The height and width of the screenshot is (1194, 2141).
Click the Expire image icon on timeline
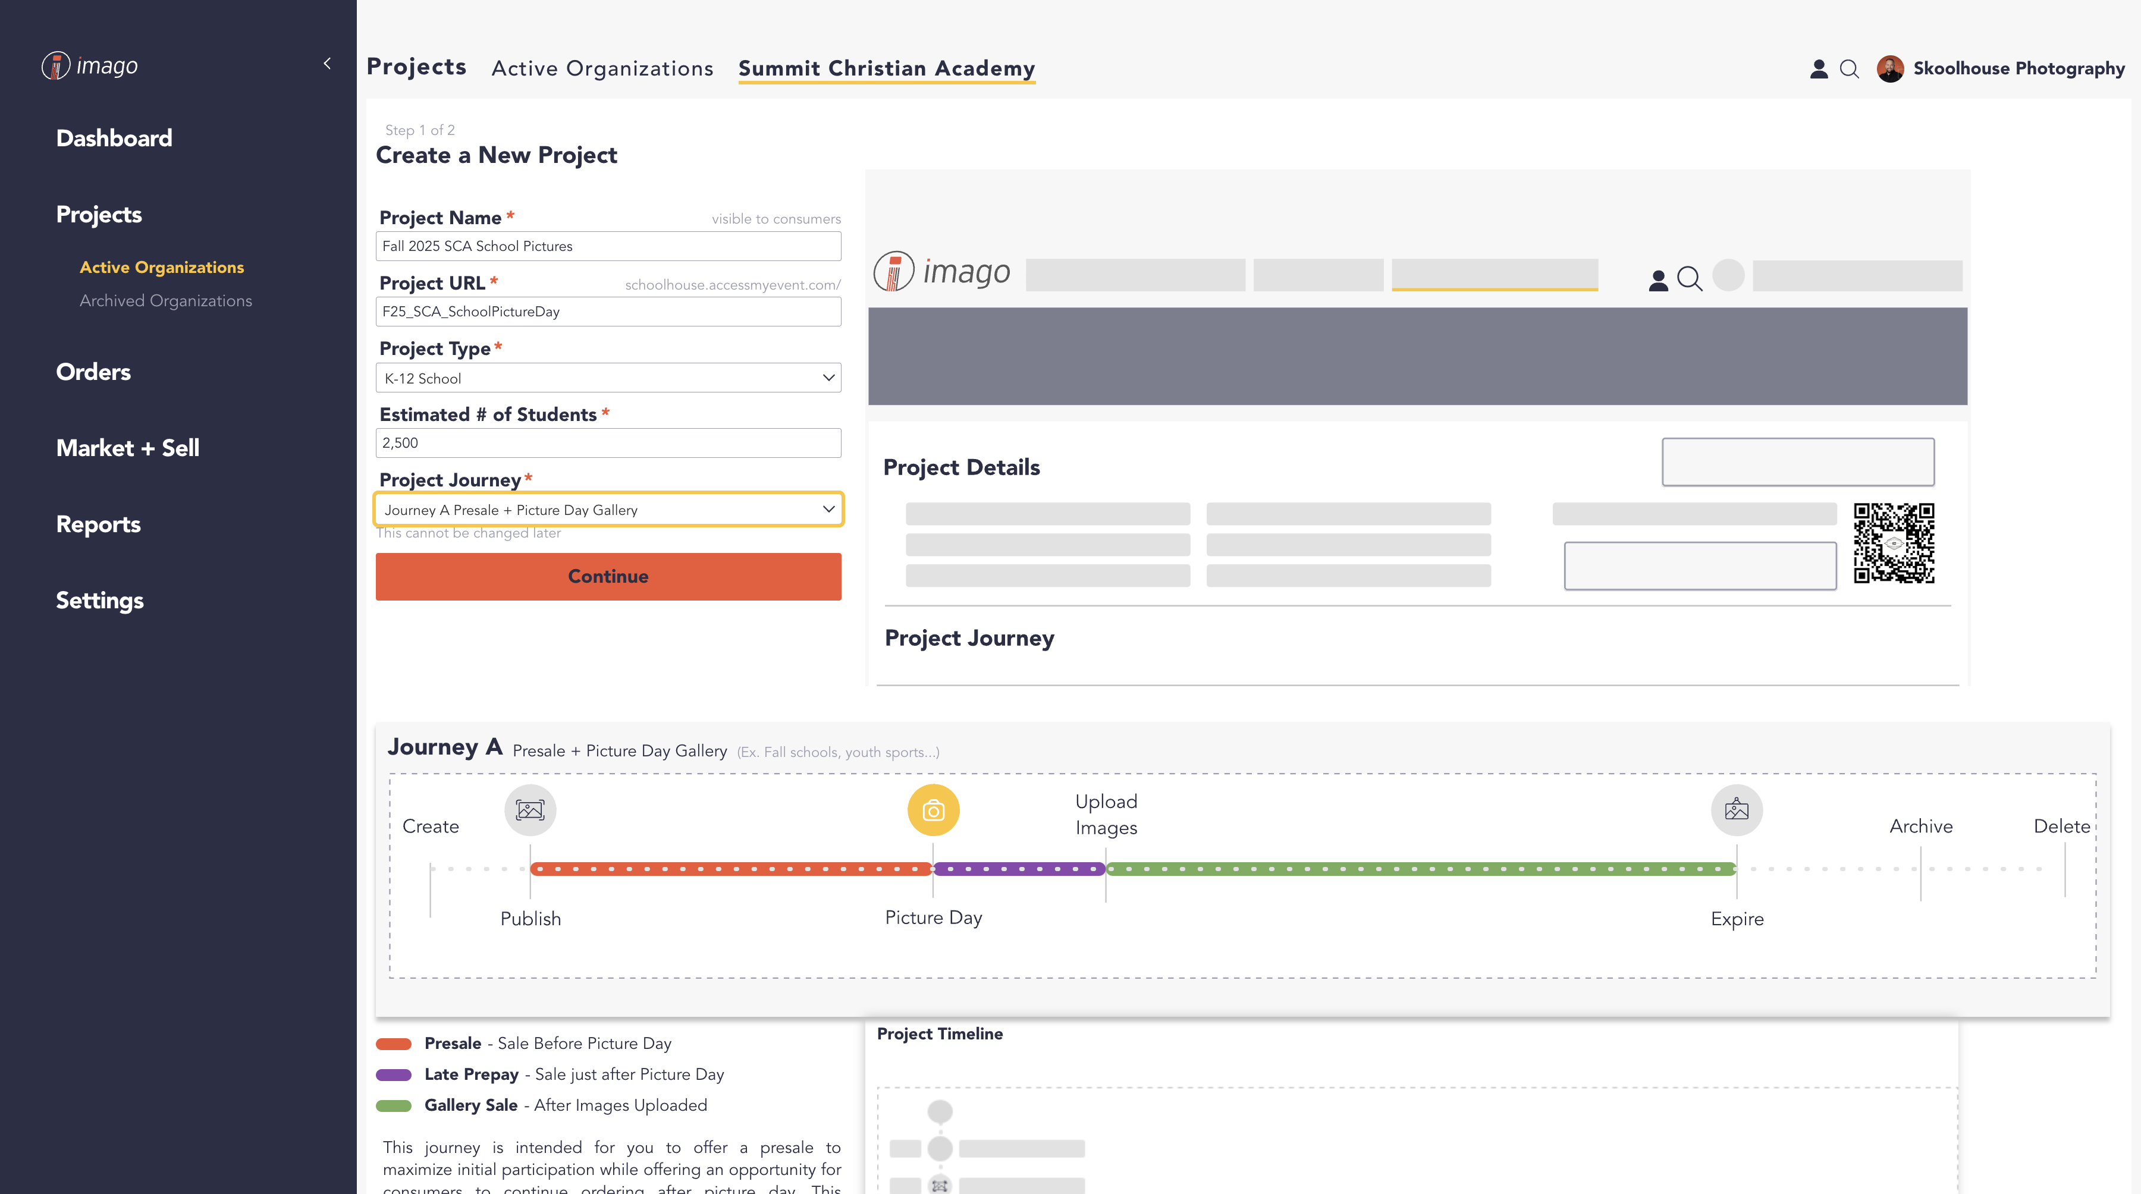1736,810
